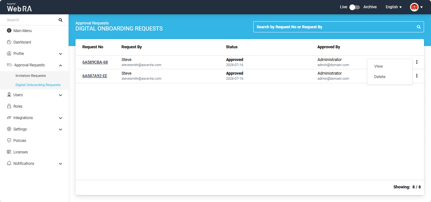This screenshot has width=431, height=202.
Task: Go to Main Menu in sidebar
Action: point(23,31)
